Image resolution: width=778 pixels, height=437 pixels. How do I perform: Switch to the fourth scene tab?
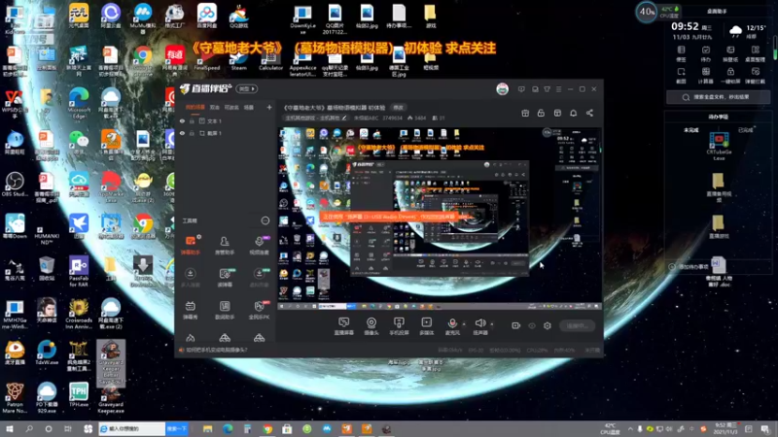click(249, 107)
